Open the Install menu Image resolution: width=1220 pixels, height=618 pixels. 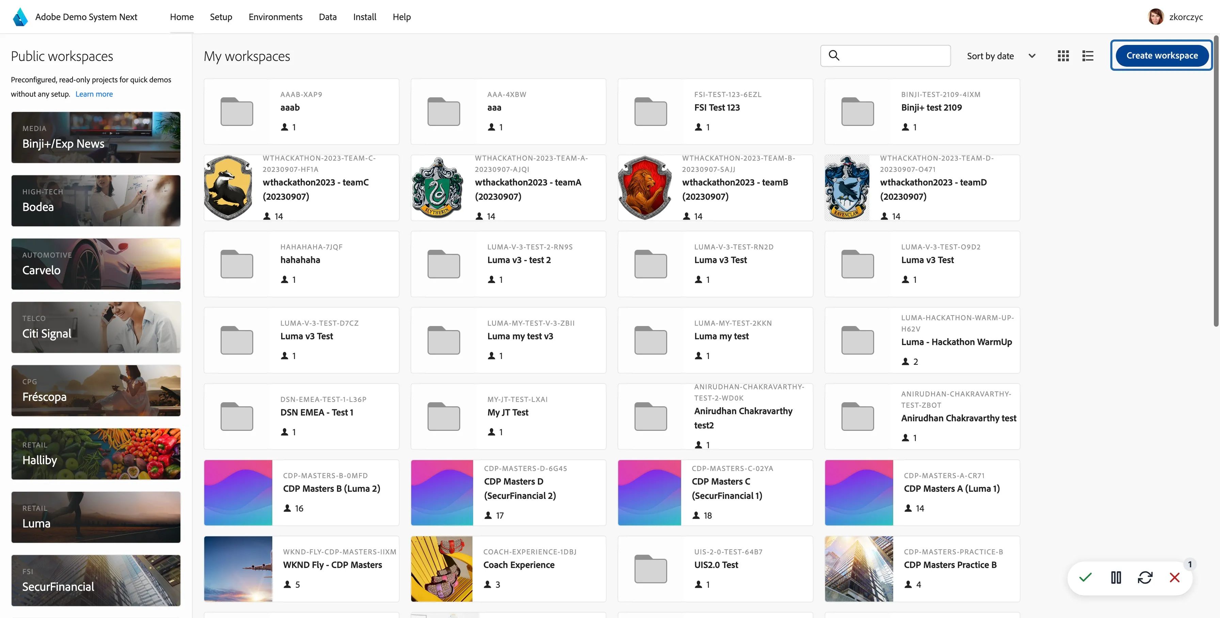coord(364,17)
